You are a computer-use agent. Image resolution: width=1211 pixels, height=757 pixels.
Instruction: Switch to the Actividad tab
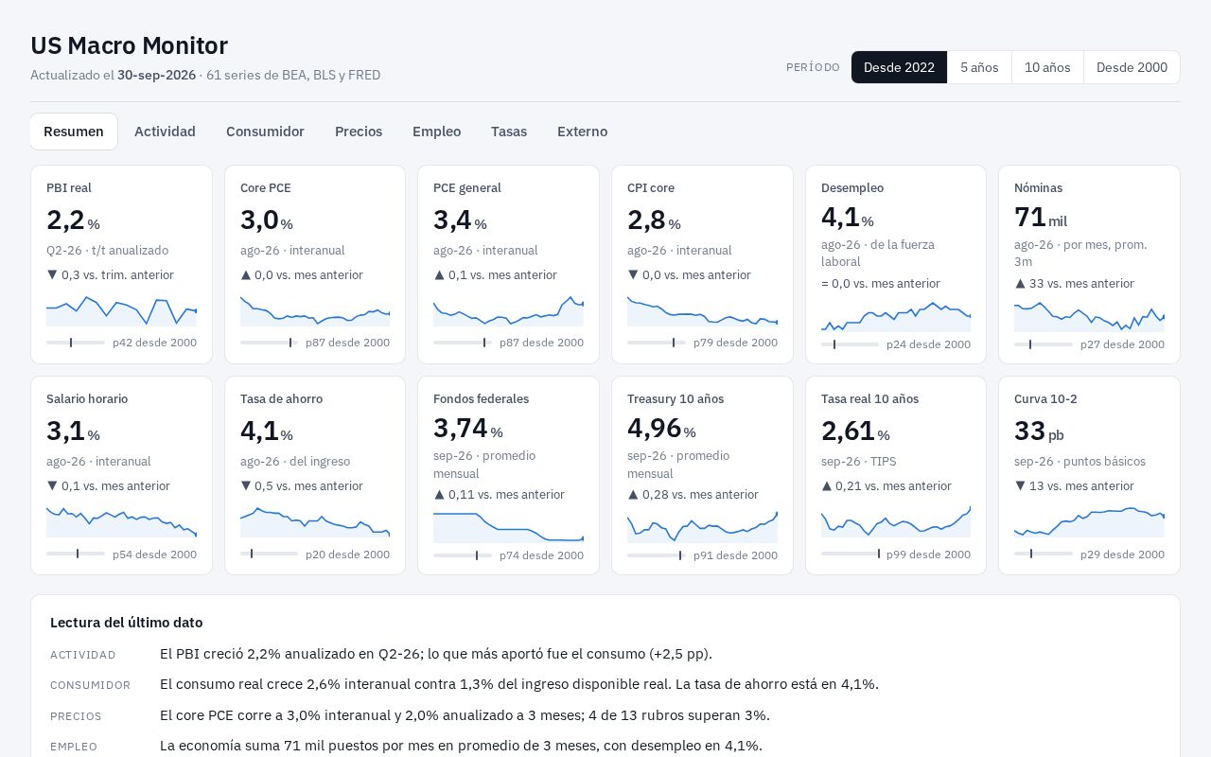point(165,132)
